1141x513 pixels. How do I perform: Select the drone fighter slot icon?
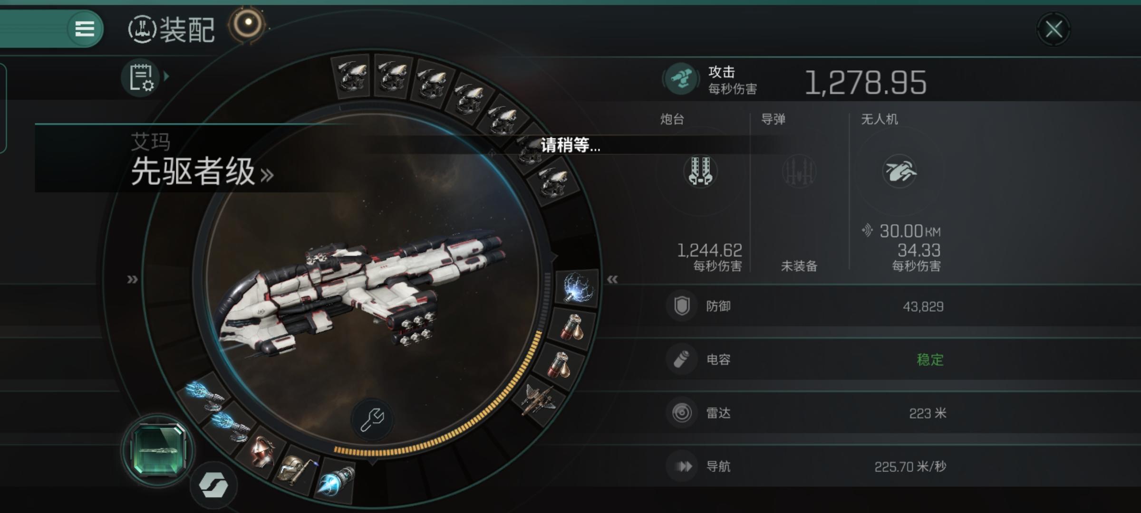click(x=539, y=399)
